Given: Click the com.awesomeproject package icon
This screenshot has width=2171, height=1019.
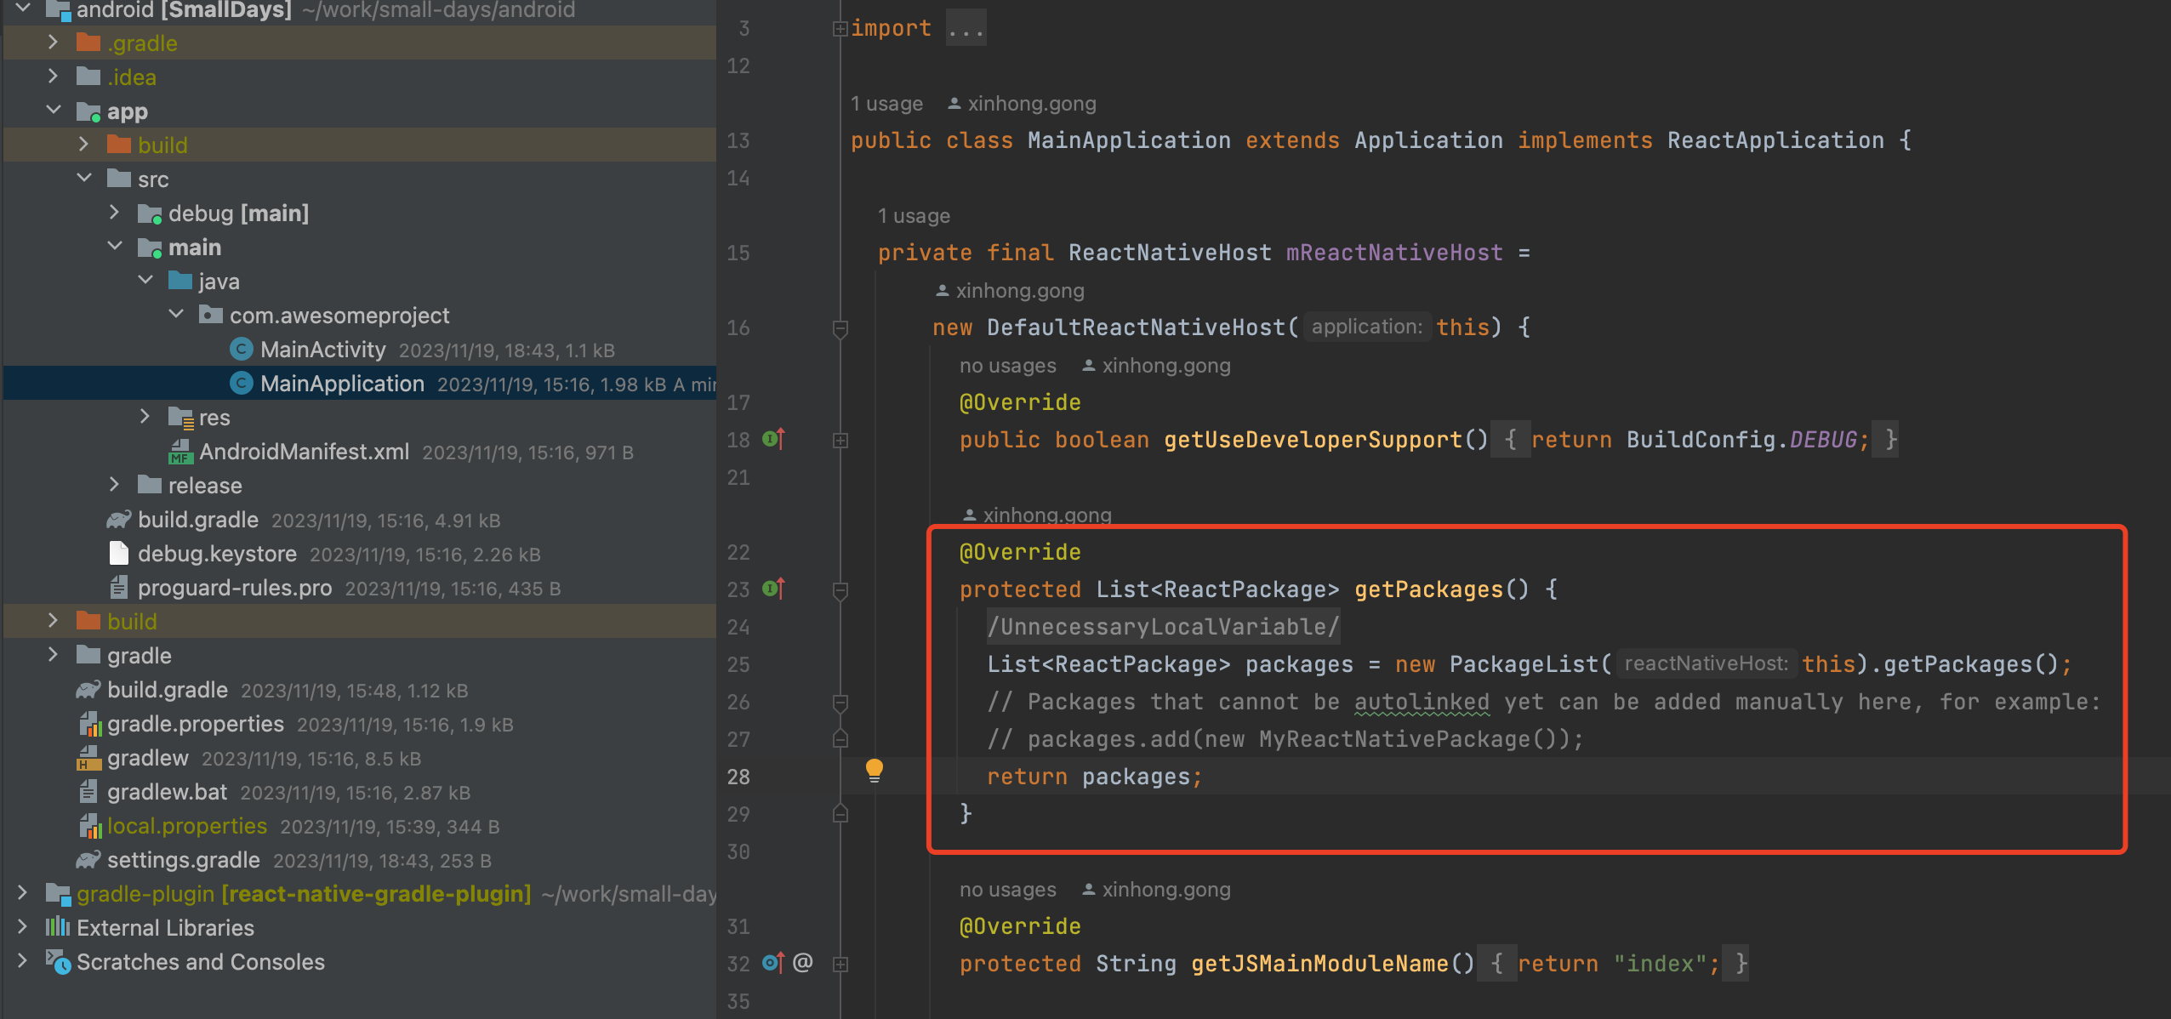Looking at the screenshot, I should (x=211, y=315).
